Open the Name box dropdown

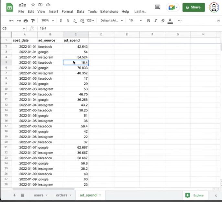click(24, 29)
